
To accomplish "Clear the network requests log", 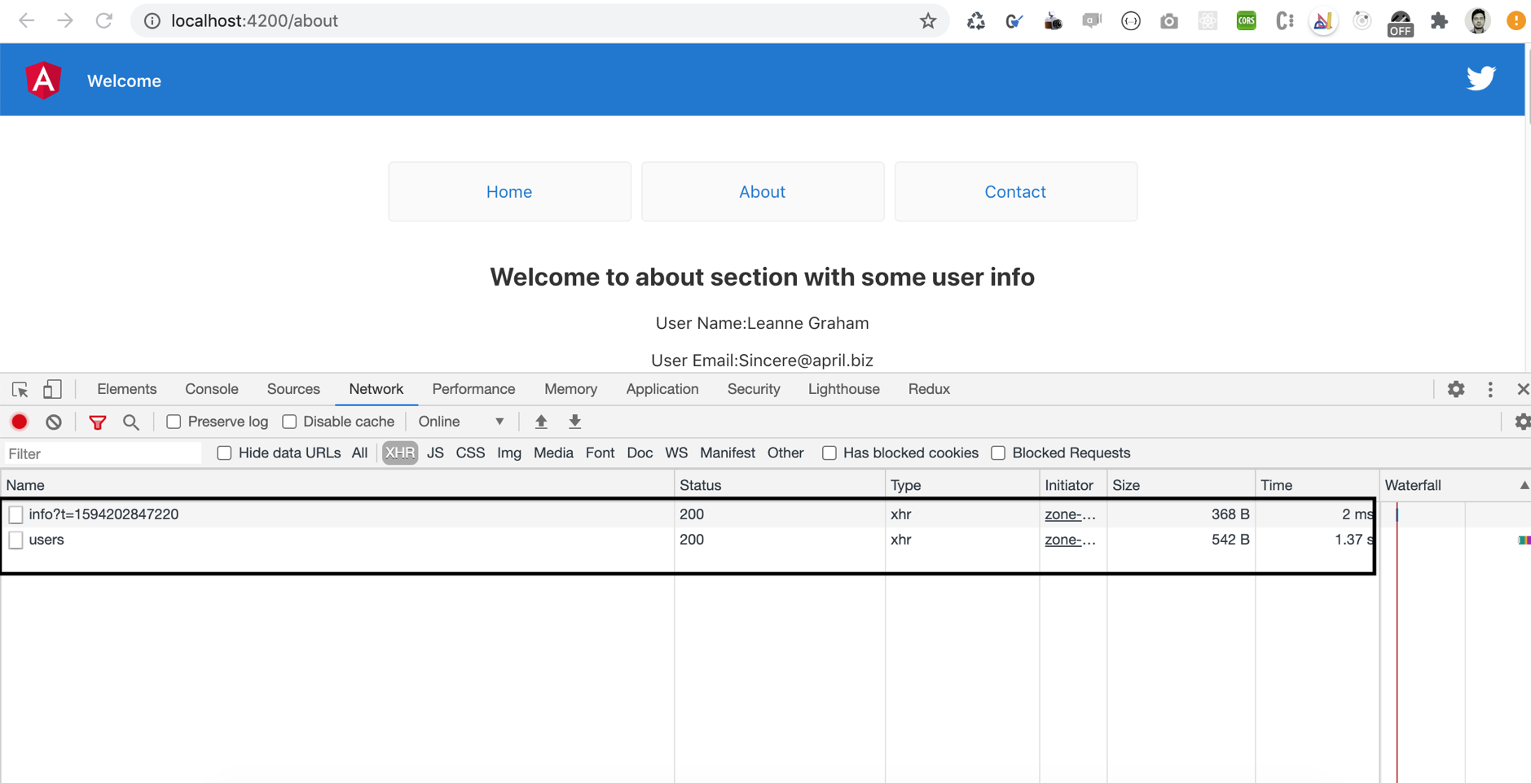I will [x=53, y=422].
